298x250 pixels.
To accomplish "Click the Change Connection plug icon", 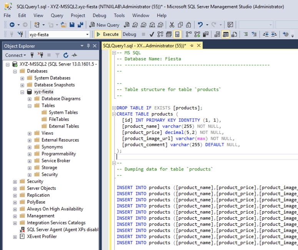I will [x=20, y=34].
